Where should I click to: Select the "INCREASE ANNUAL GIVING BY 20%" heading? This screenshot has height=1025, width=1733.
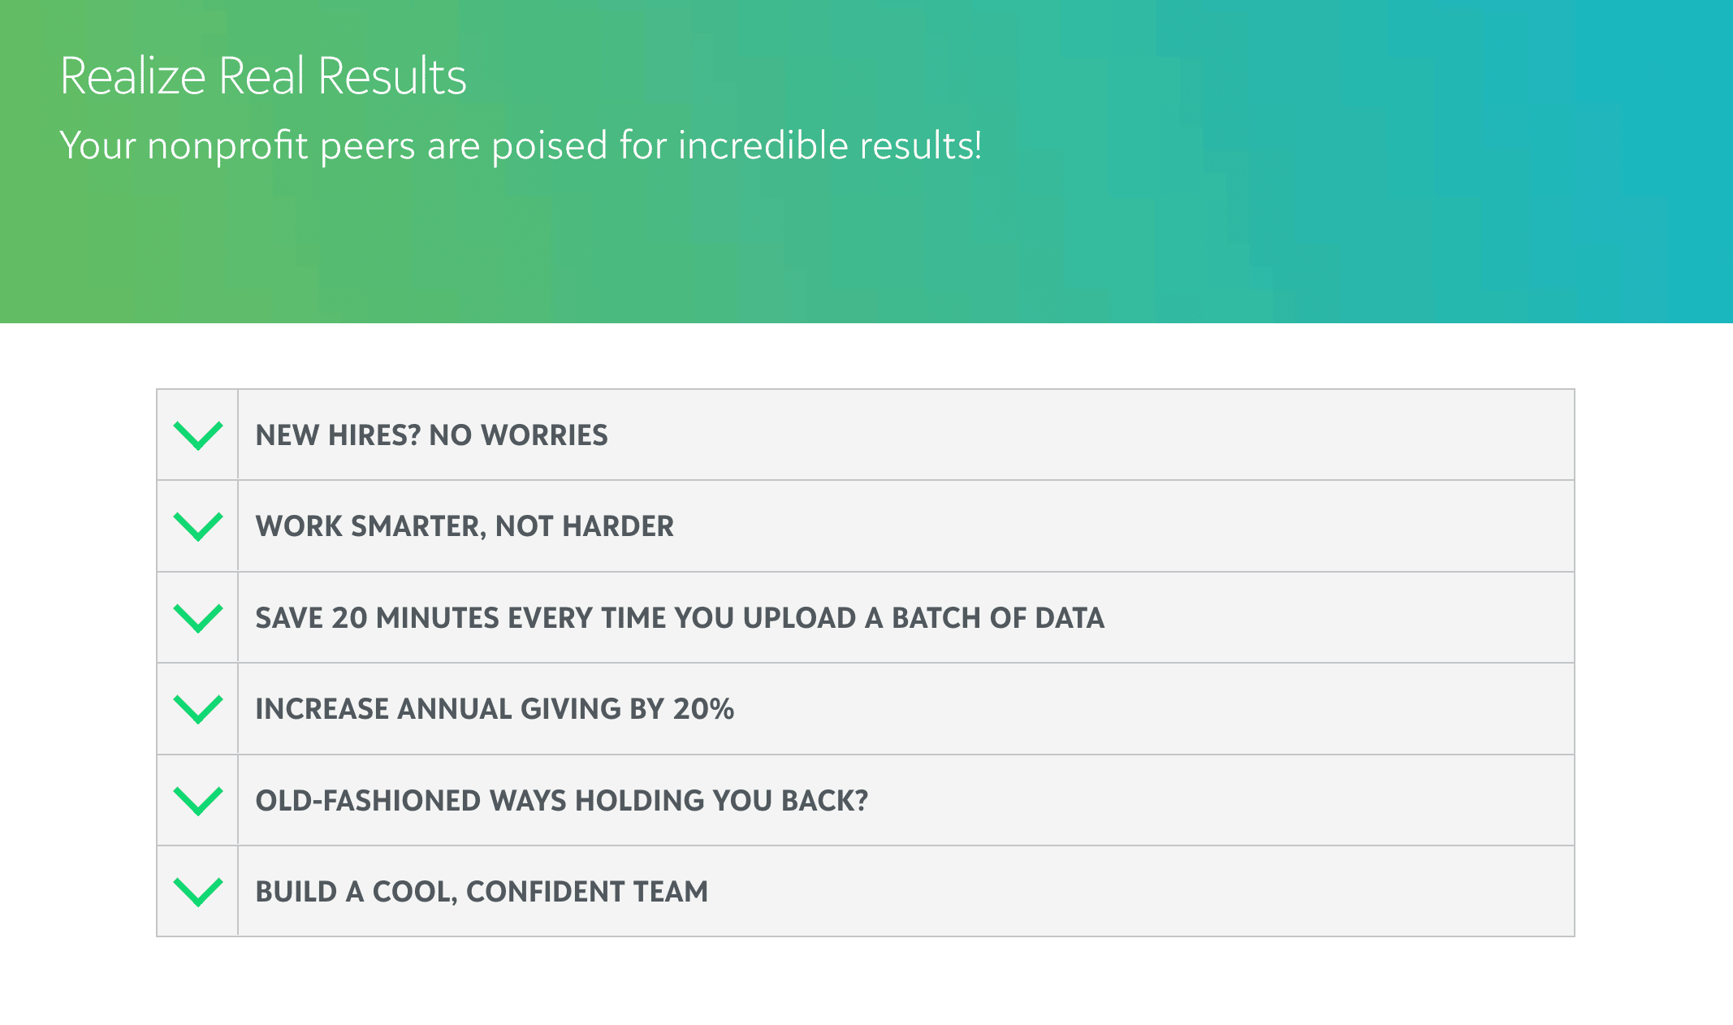click(x=494, y=708)
